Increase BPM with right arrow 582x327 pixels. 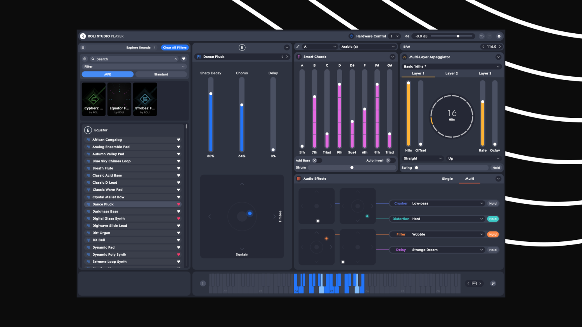pyautogui.click(x=500, y=46)
